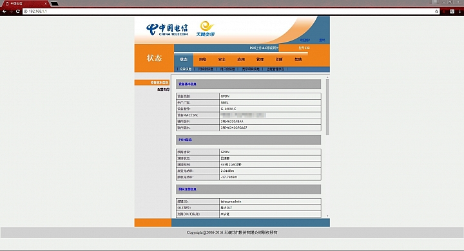Click the content panel vertical scrollbar thumb

pyautogui.click(x=327, y=107)
